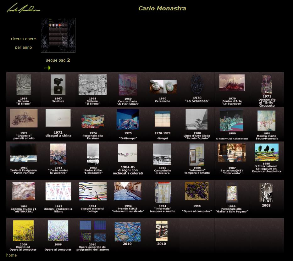View 1983 Padre Kolbe "L'olocausto"
Image resolution: width=293 pixels, height=261 pixels.
click(93, 154)
